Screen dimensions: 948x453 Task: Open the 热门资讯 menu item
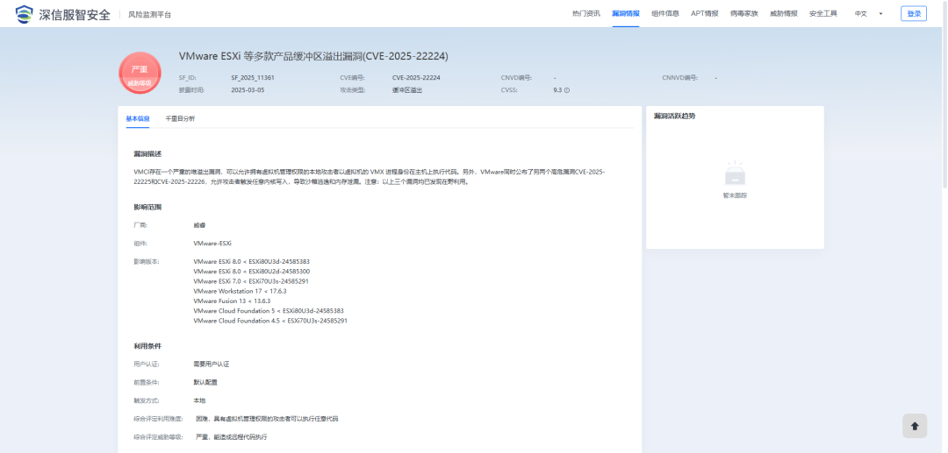click(x=585, y=13)
